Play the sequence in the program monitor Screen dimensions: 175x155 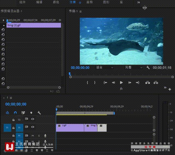tap(121, 82)
